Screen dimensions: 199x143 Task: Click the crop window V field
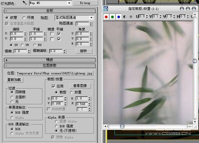point(156,17)
